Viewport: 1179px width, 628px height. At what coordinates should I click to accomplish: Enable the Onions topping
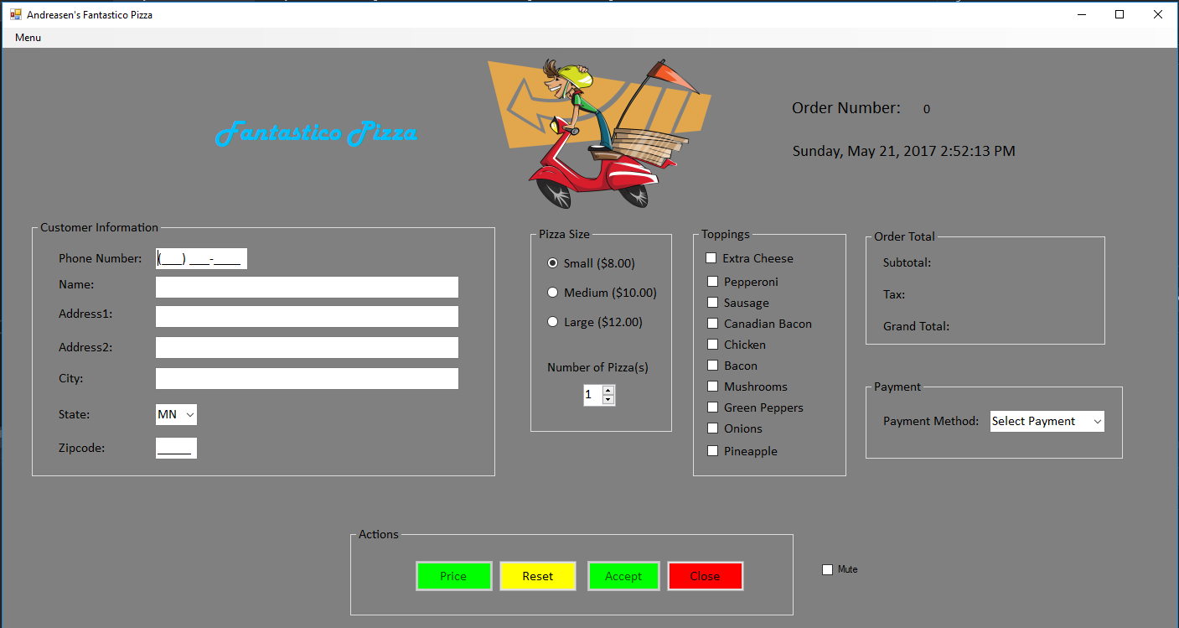711,428
